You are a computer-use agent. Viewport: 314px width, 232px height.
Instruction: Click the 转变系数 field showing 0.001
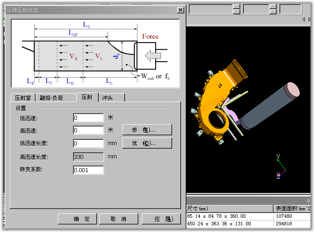pyautogui.click(x=89, y=170)
